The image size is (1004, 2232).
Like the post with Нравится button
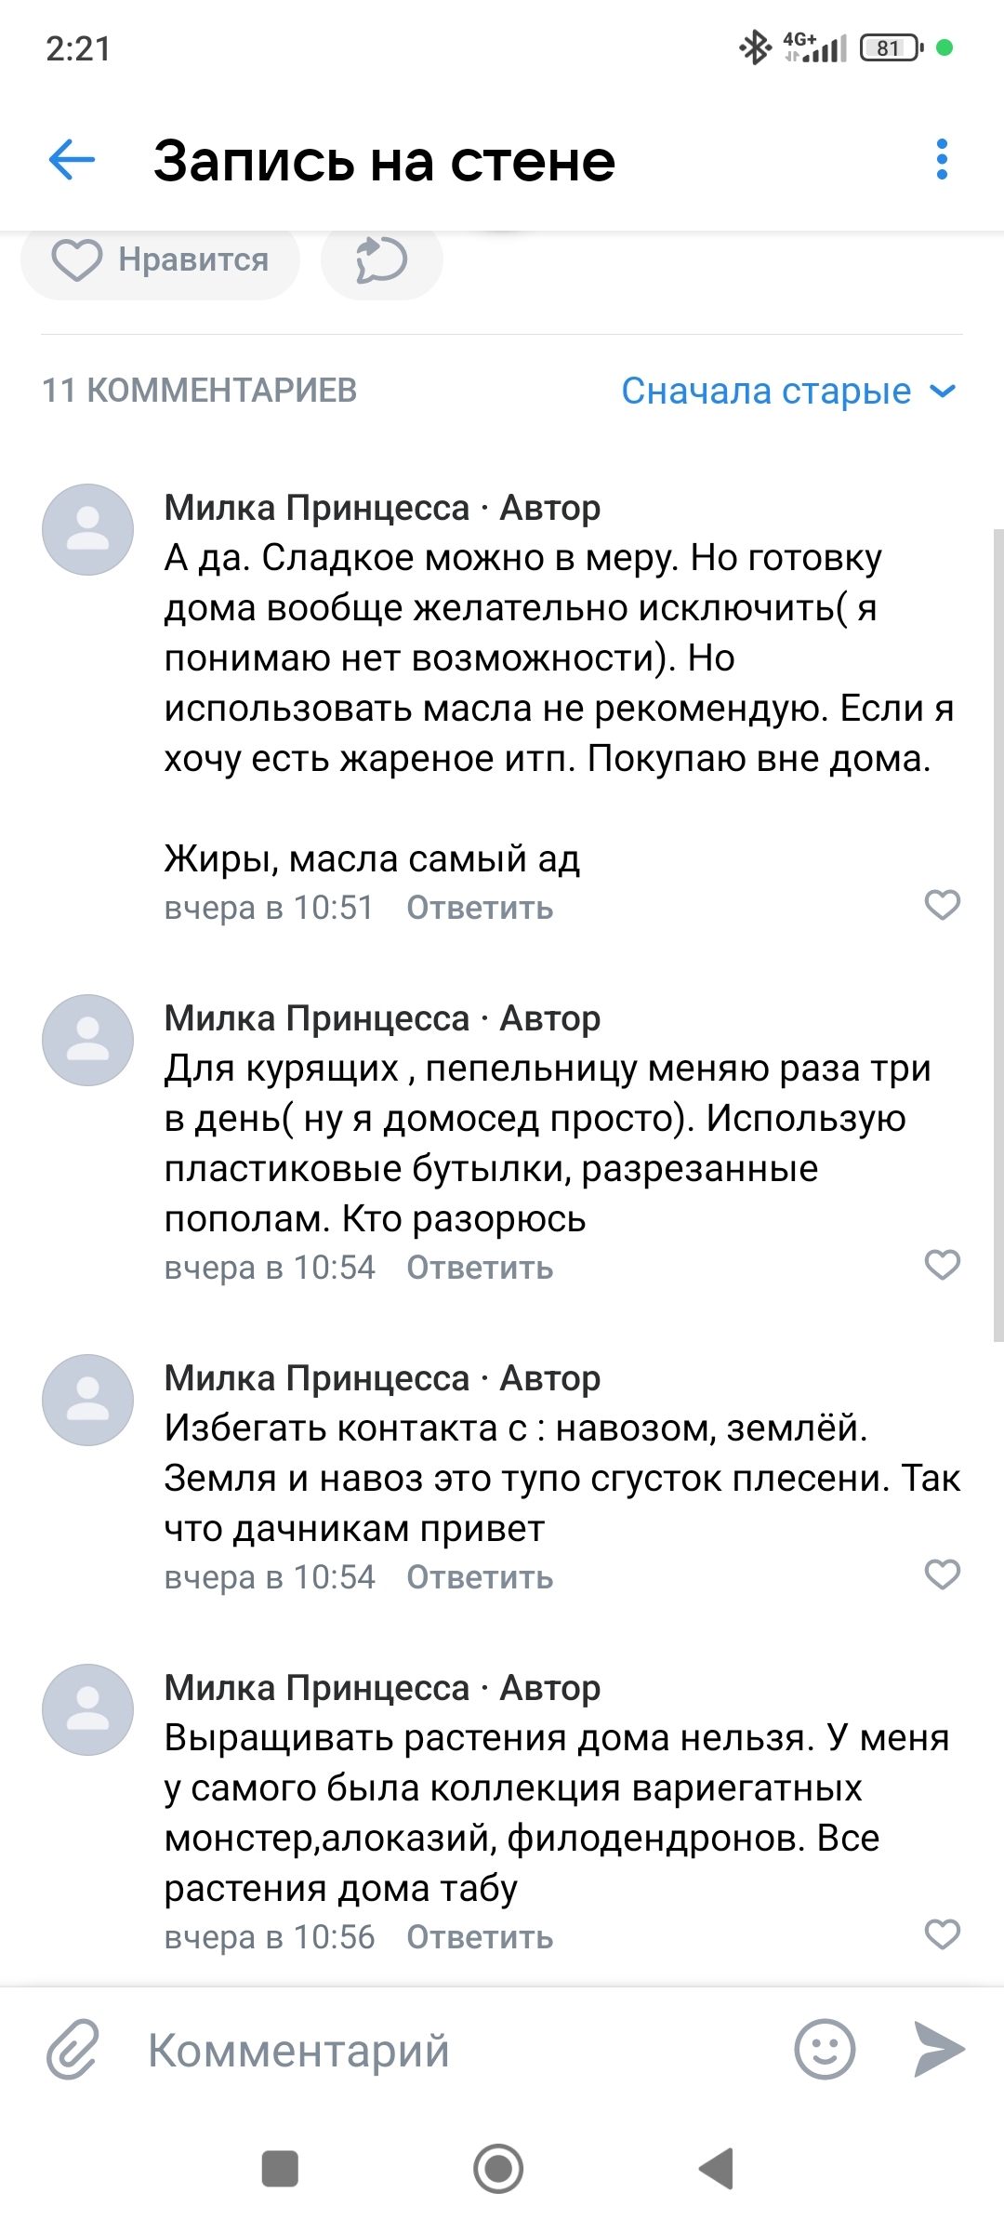160,259
